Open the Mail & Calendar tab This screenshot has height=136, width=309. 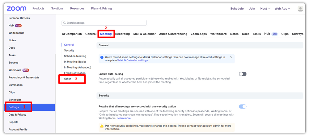[144, 34]
